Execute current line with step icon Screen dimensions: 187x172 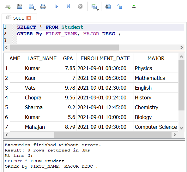[69, 6]
